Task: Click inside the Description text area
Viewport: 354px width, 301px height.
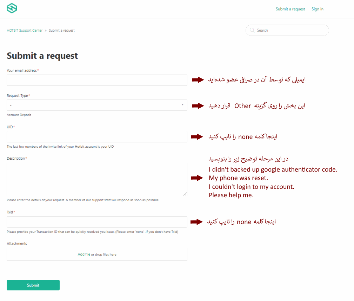Action: coord(97,179)
